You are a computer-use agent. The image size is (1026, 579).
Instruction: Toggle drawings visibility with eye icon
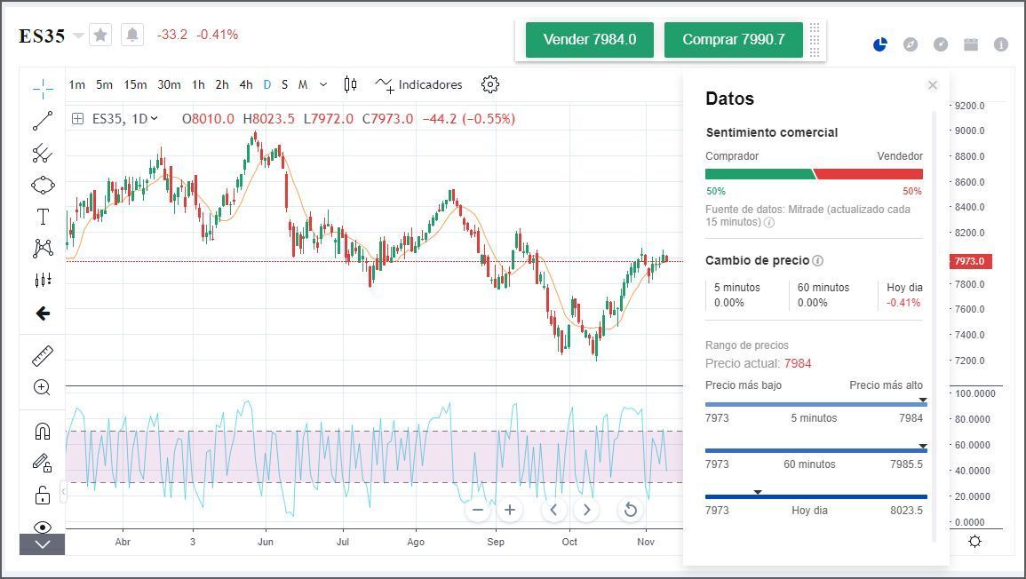tap(42, 525)
